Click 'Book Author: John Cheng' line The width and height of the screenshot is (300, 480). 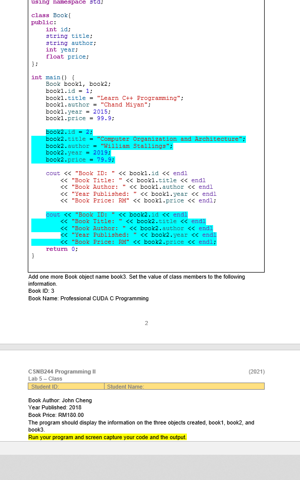click(60, 400)
